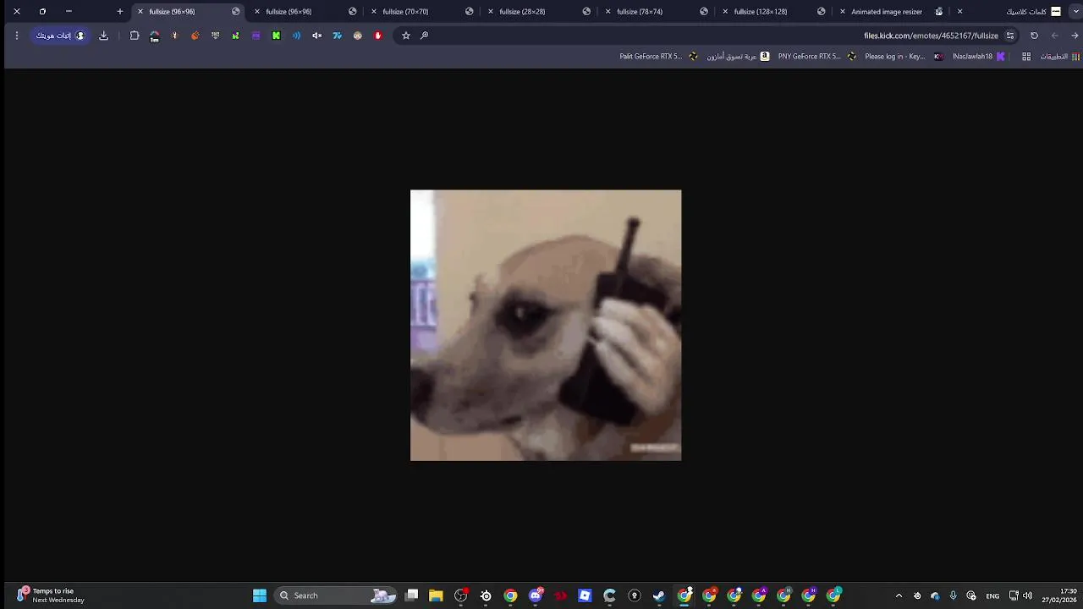Open the Please log in - Key... bookmark
Screen dimensions: 1083x609
tap(904, 57)
